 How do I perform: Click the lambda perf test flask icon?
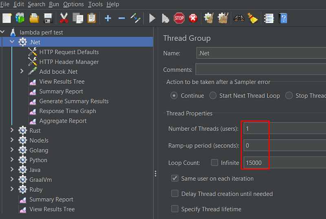(13, 32)
